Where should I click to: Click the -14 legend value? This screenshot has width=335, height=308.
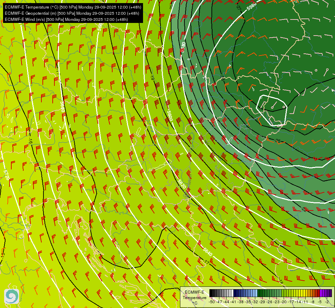click(298, 302)
